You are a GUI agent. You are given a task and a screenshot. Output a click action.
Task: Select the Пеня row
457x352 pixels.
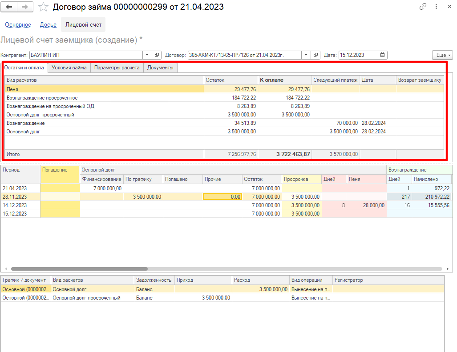224,89
